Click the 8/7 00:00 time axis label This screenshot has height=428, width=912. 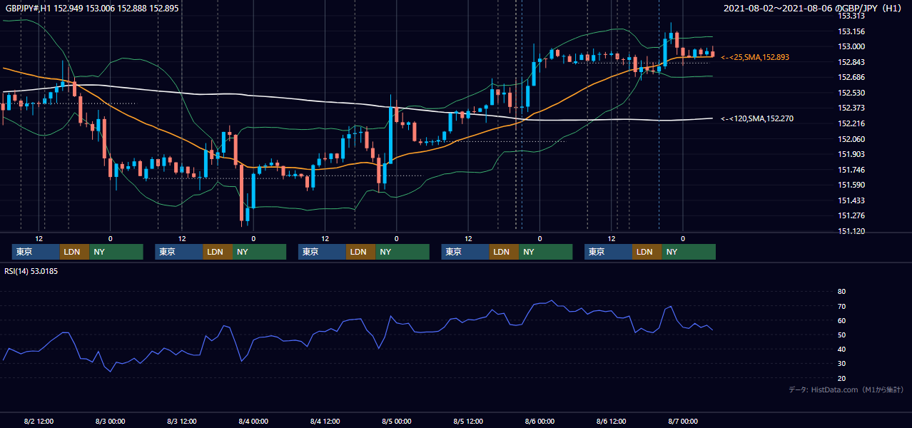684,421
